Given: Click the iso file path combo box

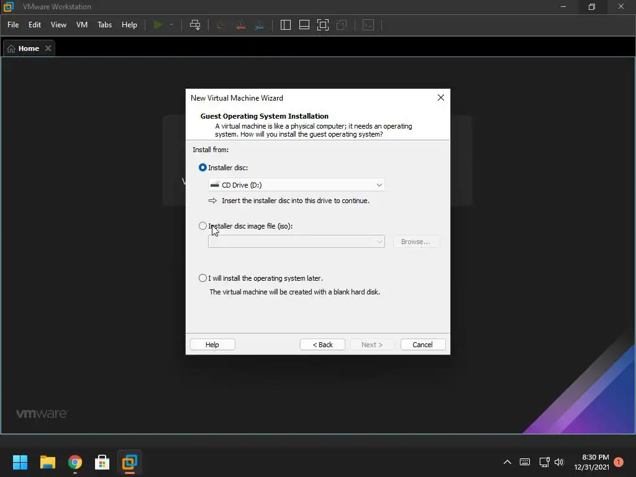Looking at the screenshot, I should click(x=296, y=242).
